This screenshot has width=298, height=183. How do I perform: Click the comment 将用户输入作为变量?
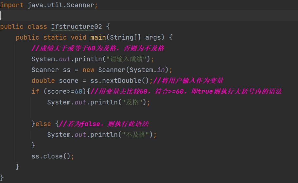click(188, 81)
